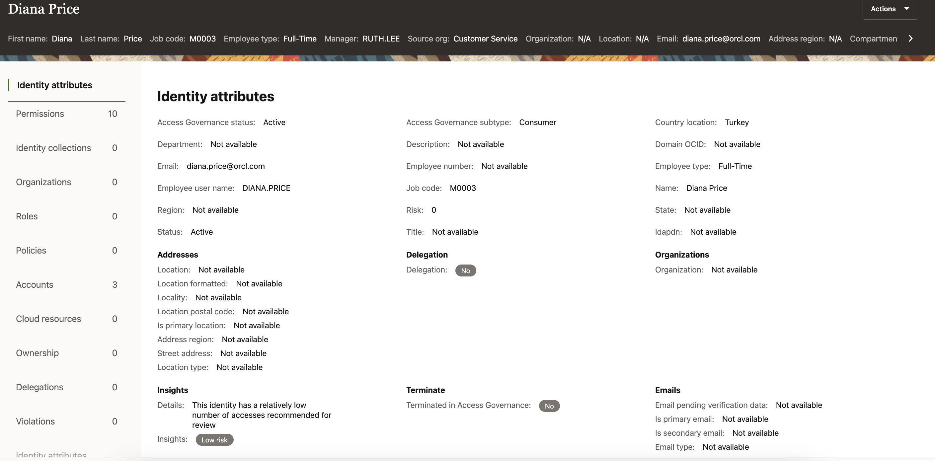Open the Policies section
The width and height of the screenshot is (935, 461).
click(31, 251)
